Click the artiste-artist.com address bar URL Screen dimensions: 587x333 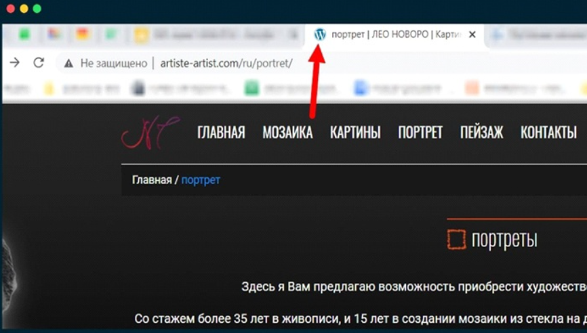226,63
